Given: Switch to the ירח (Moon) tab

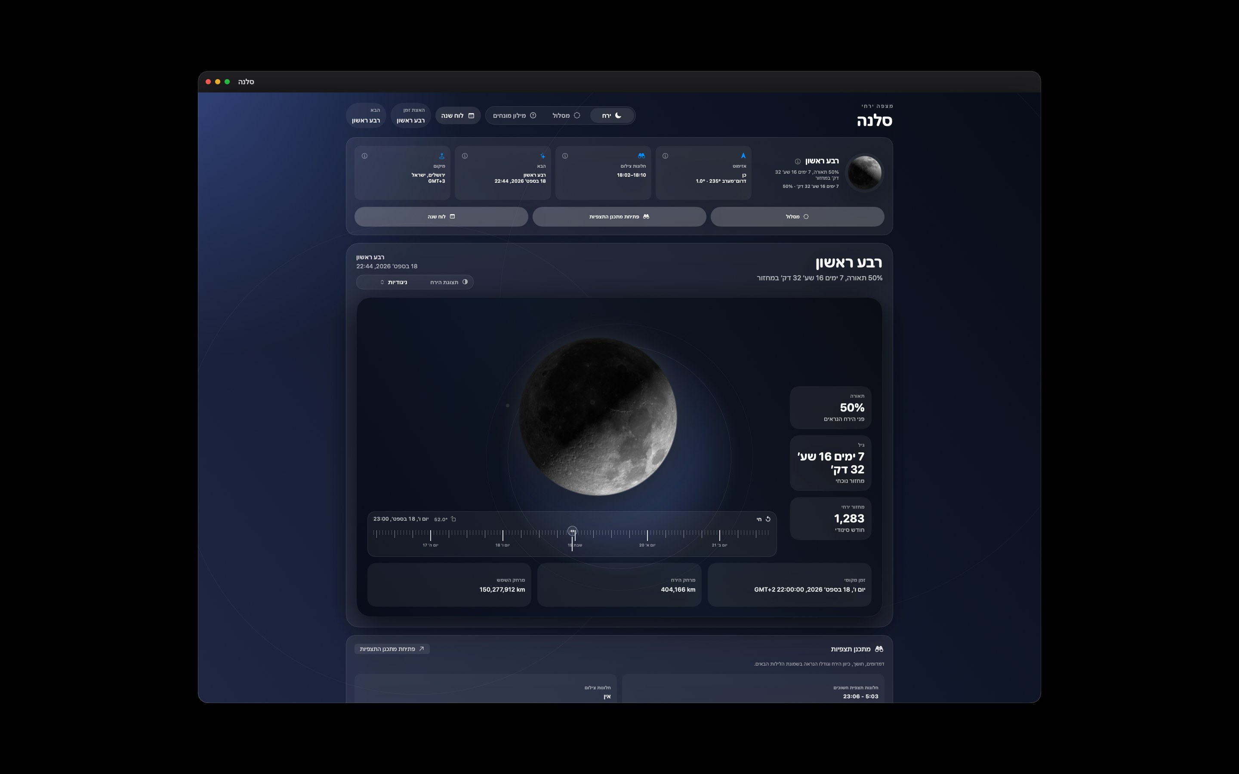Looking at the screenshot, I should pyautogui.click(x=611, y=116).
